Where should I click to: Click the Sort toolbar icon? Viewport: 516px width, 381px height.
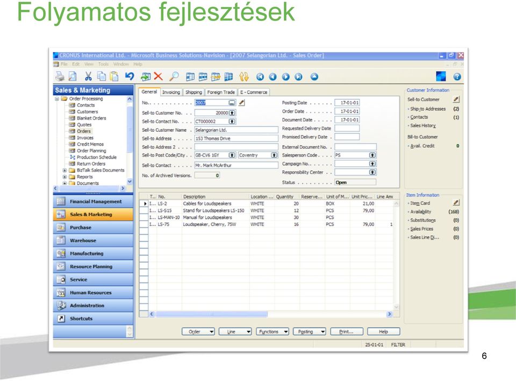click(244, 77)
